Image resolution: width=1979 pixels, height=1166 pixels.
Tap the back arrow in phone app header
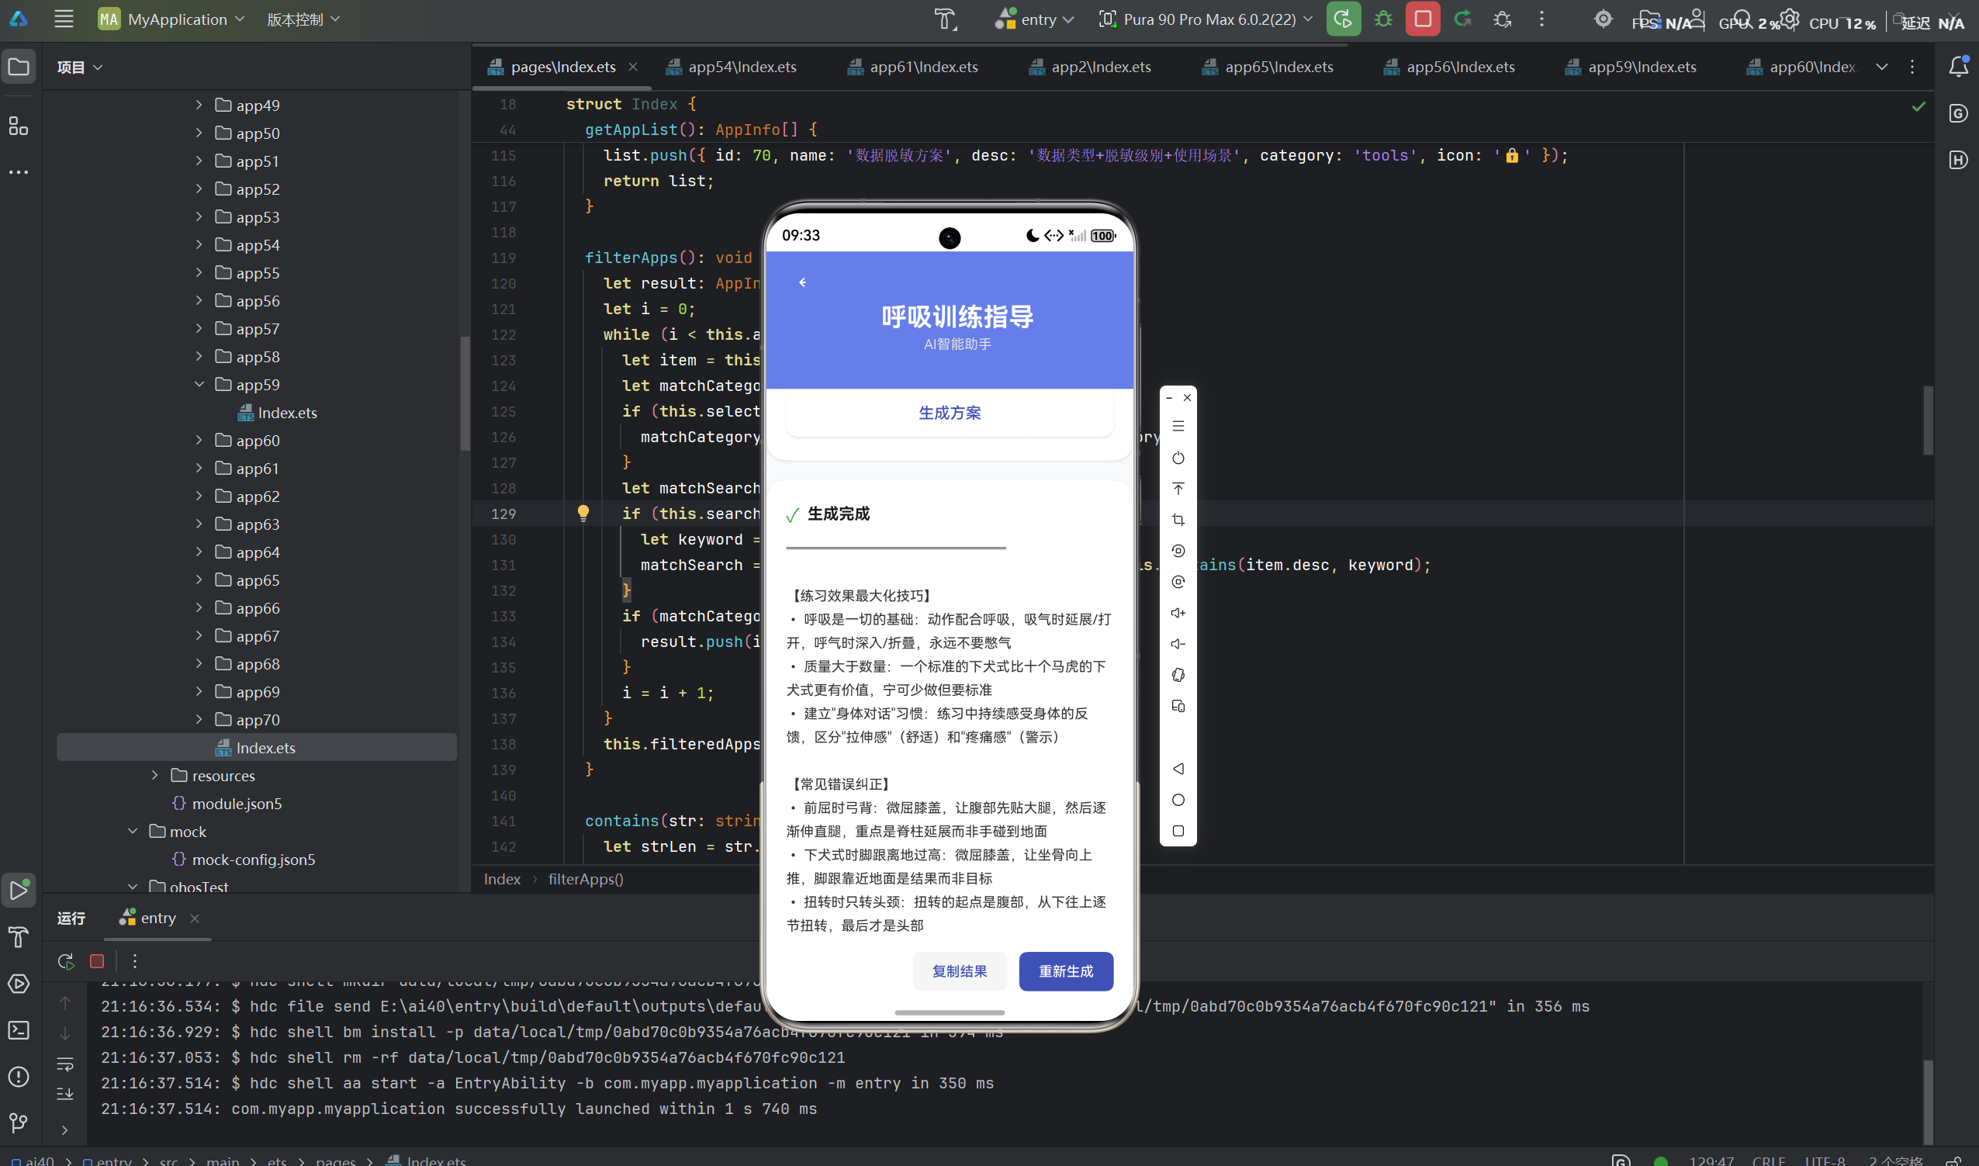(x=802, y=282)
